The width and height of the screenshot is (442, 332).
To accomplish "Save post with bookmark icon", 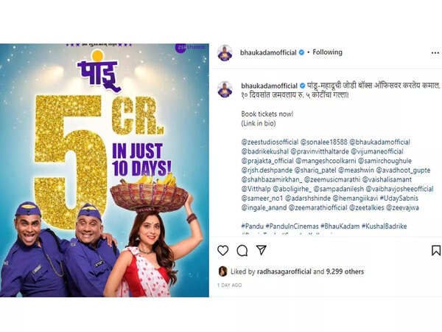I will pos(436,250).
